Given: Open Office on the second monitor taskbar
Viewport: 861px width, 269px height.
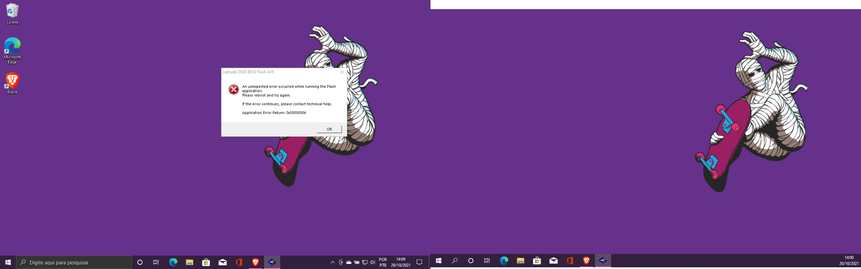Looking at the screenshot, I should coord(570,261).
